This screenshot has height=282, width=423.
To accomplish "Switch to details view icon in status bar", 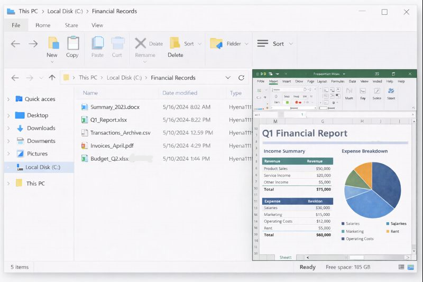I will [402, 267].
